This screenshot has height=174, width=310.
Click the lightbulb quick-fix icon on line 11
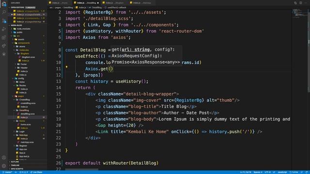(67, 67)
